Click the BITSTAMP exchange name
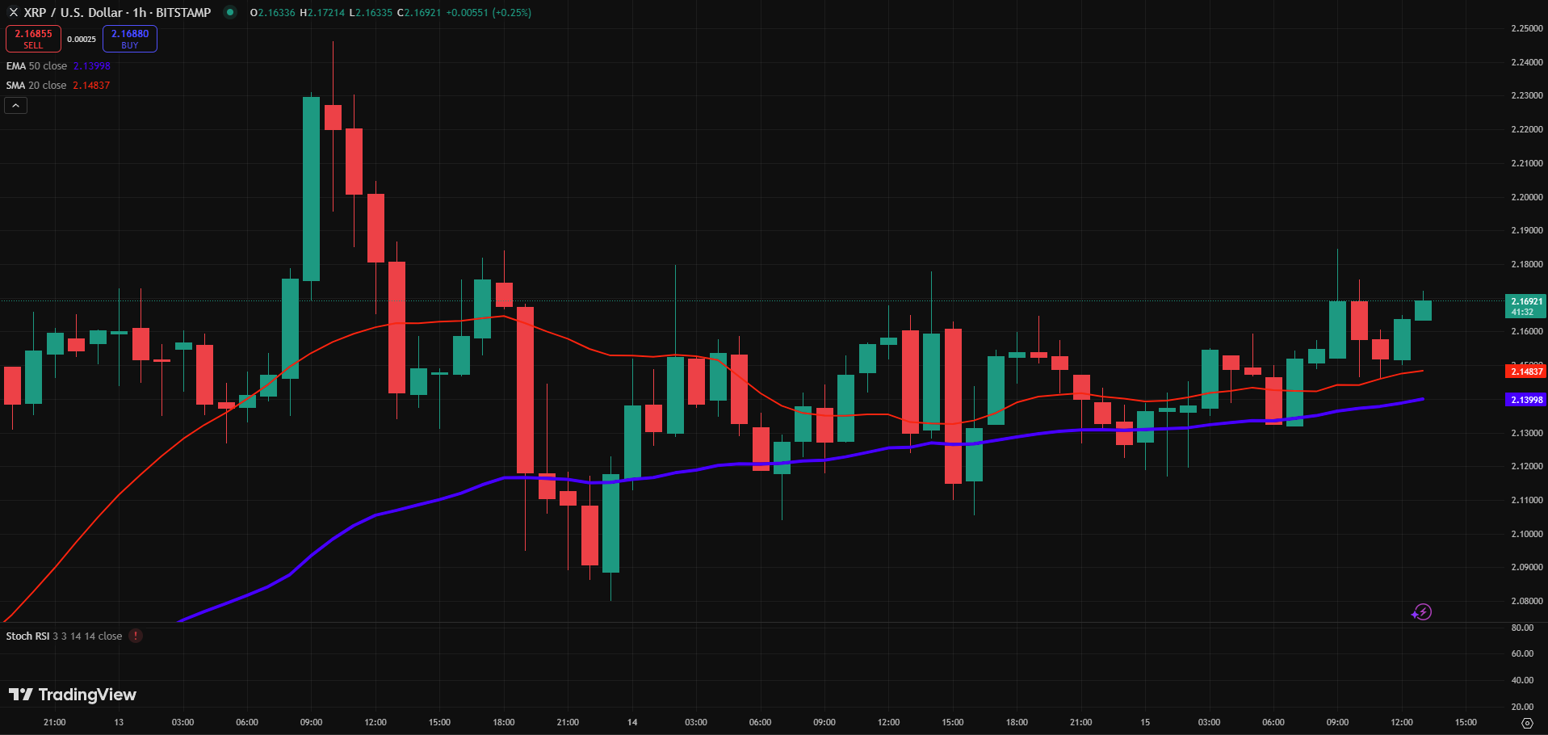 coord(185,12)
